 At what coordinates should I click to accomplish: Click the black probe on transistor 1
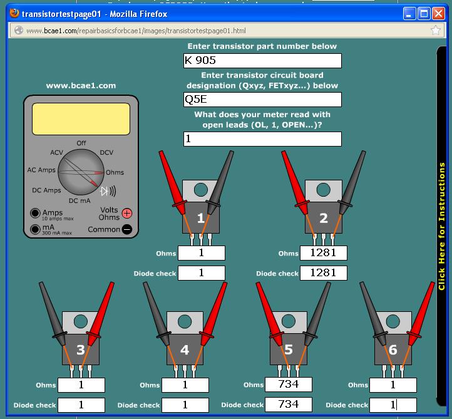pos(220,182)
